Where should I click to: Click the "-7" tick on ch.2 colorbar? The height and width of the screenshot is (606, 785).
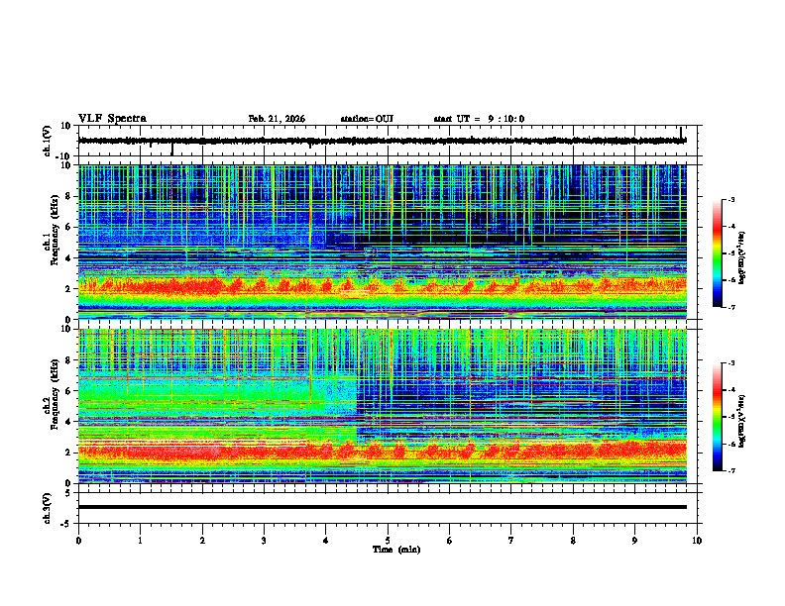click(731, 470)
